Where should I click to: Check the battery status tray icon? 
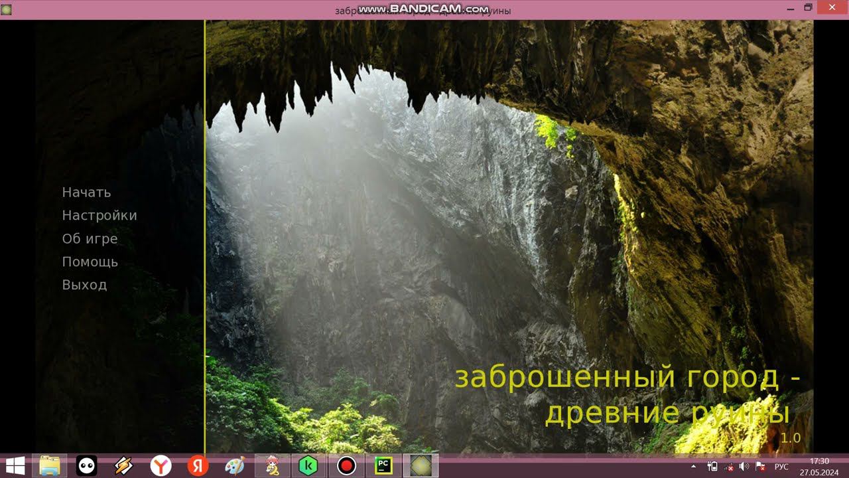point(712,467)
